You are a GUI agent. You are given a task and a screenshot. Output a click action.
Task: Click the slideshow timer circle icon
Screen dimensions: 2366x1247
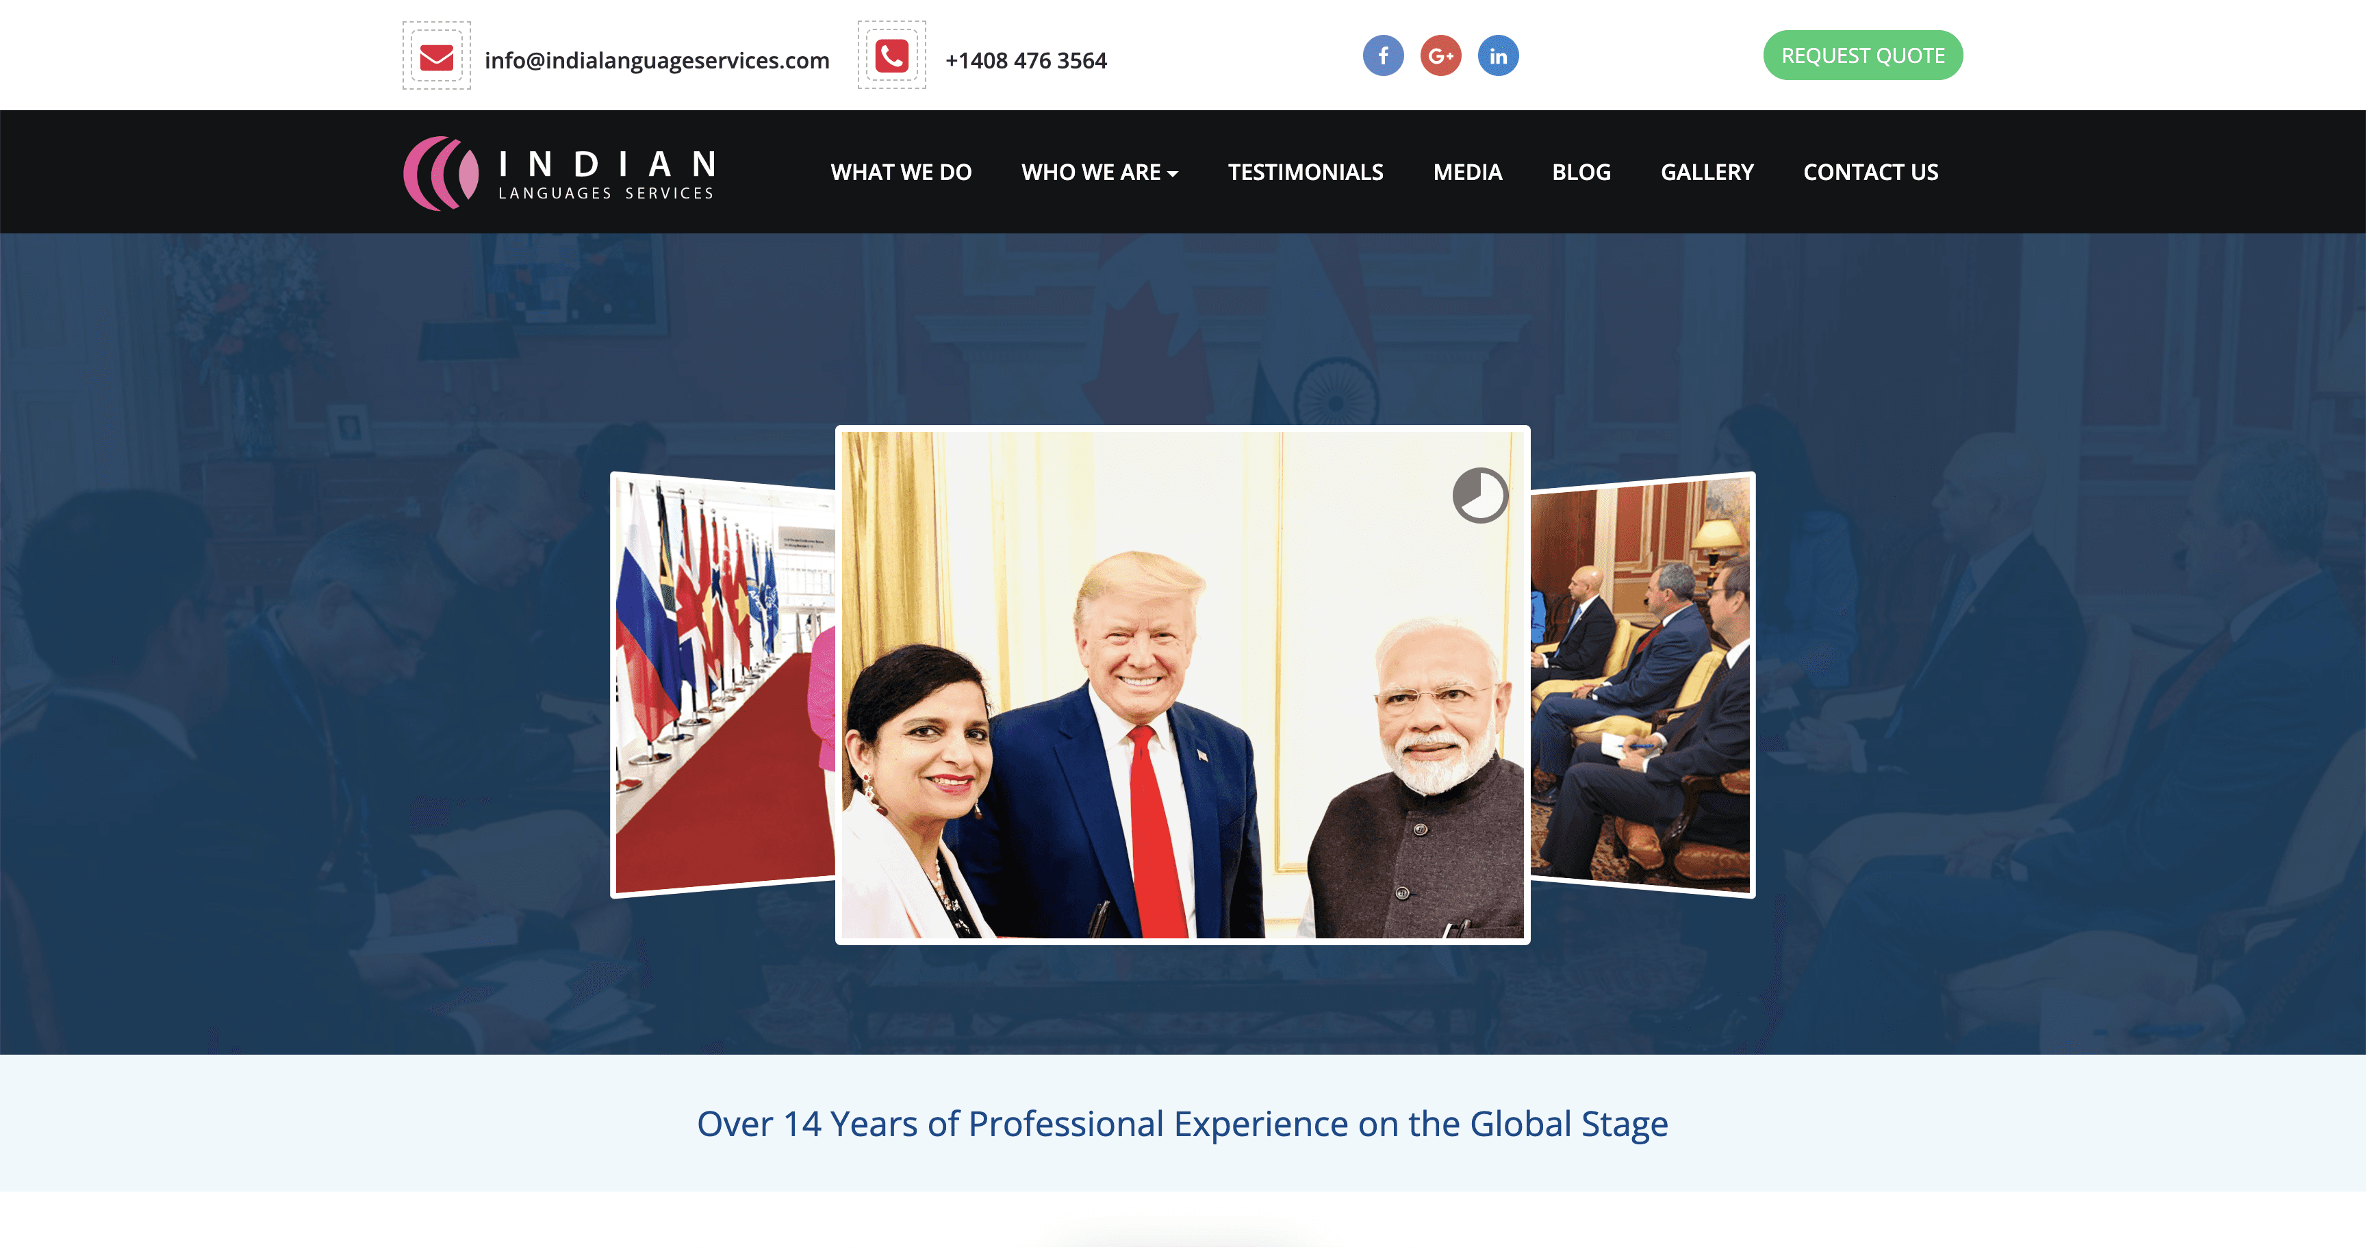coord(1479,496)
